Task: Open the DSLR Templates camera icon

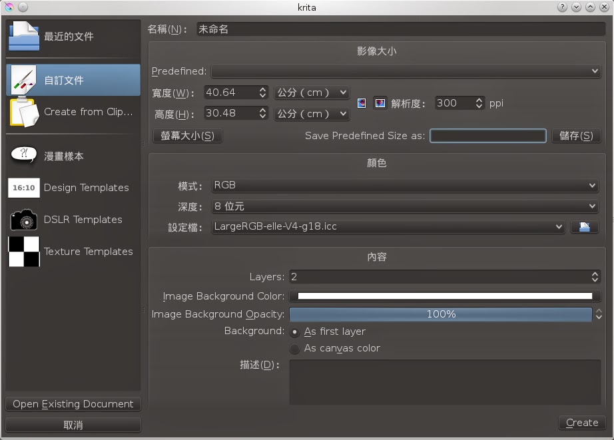Action: (x=24, y=219)
